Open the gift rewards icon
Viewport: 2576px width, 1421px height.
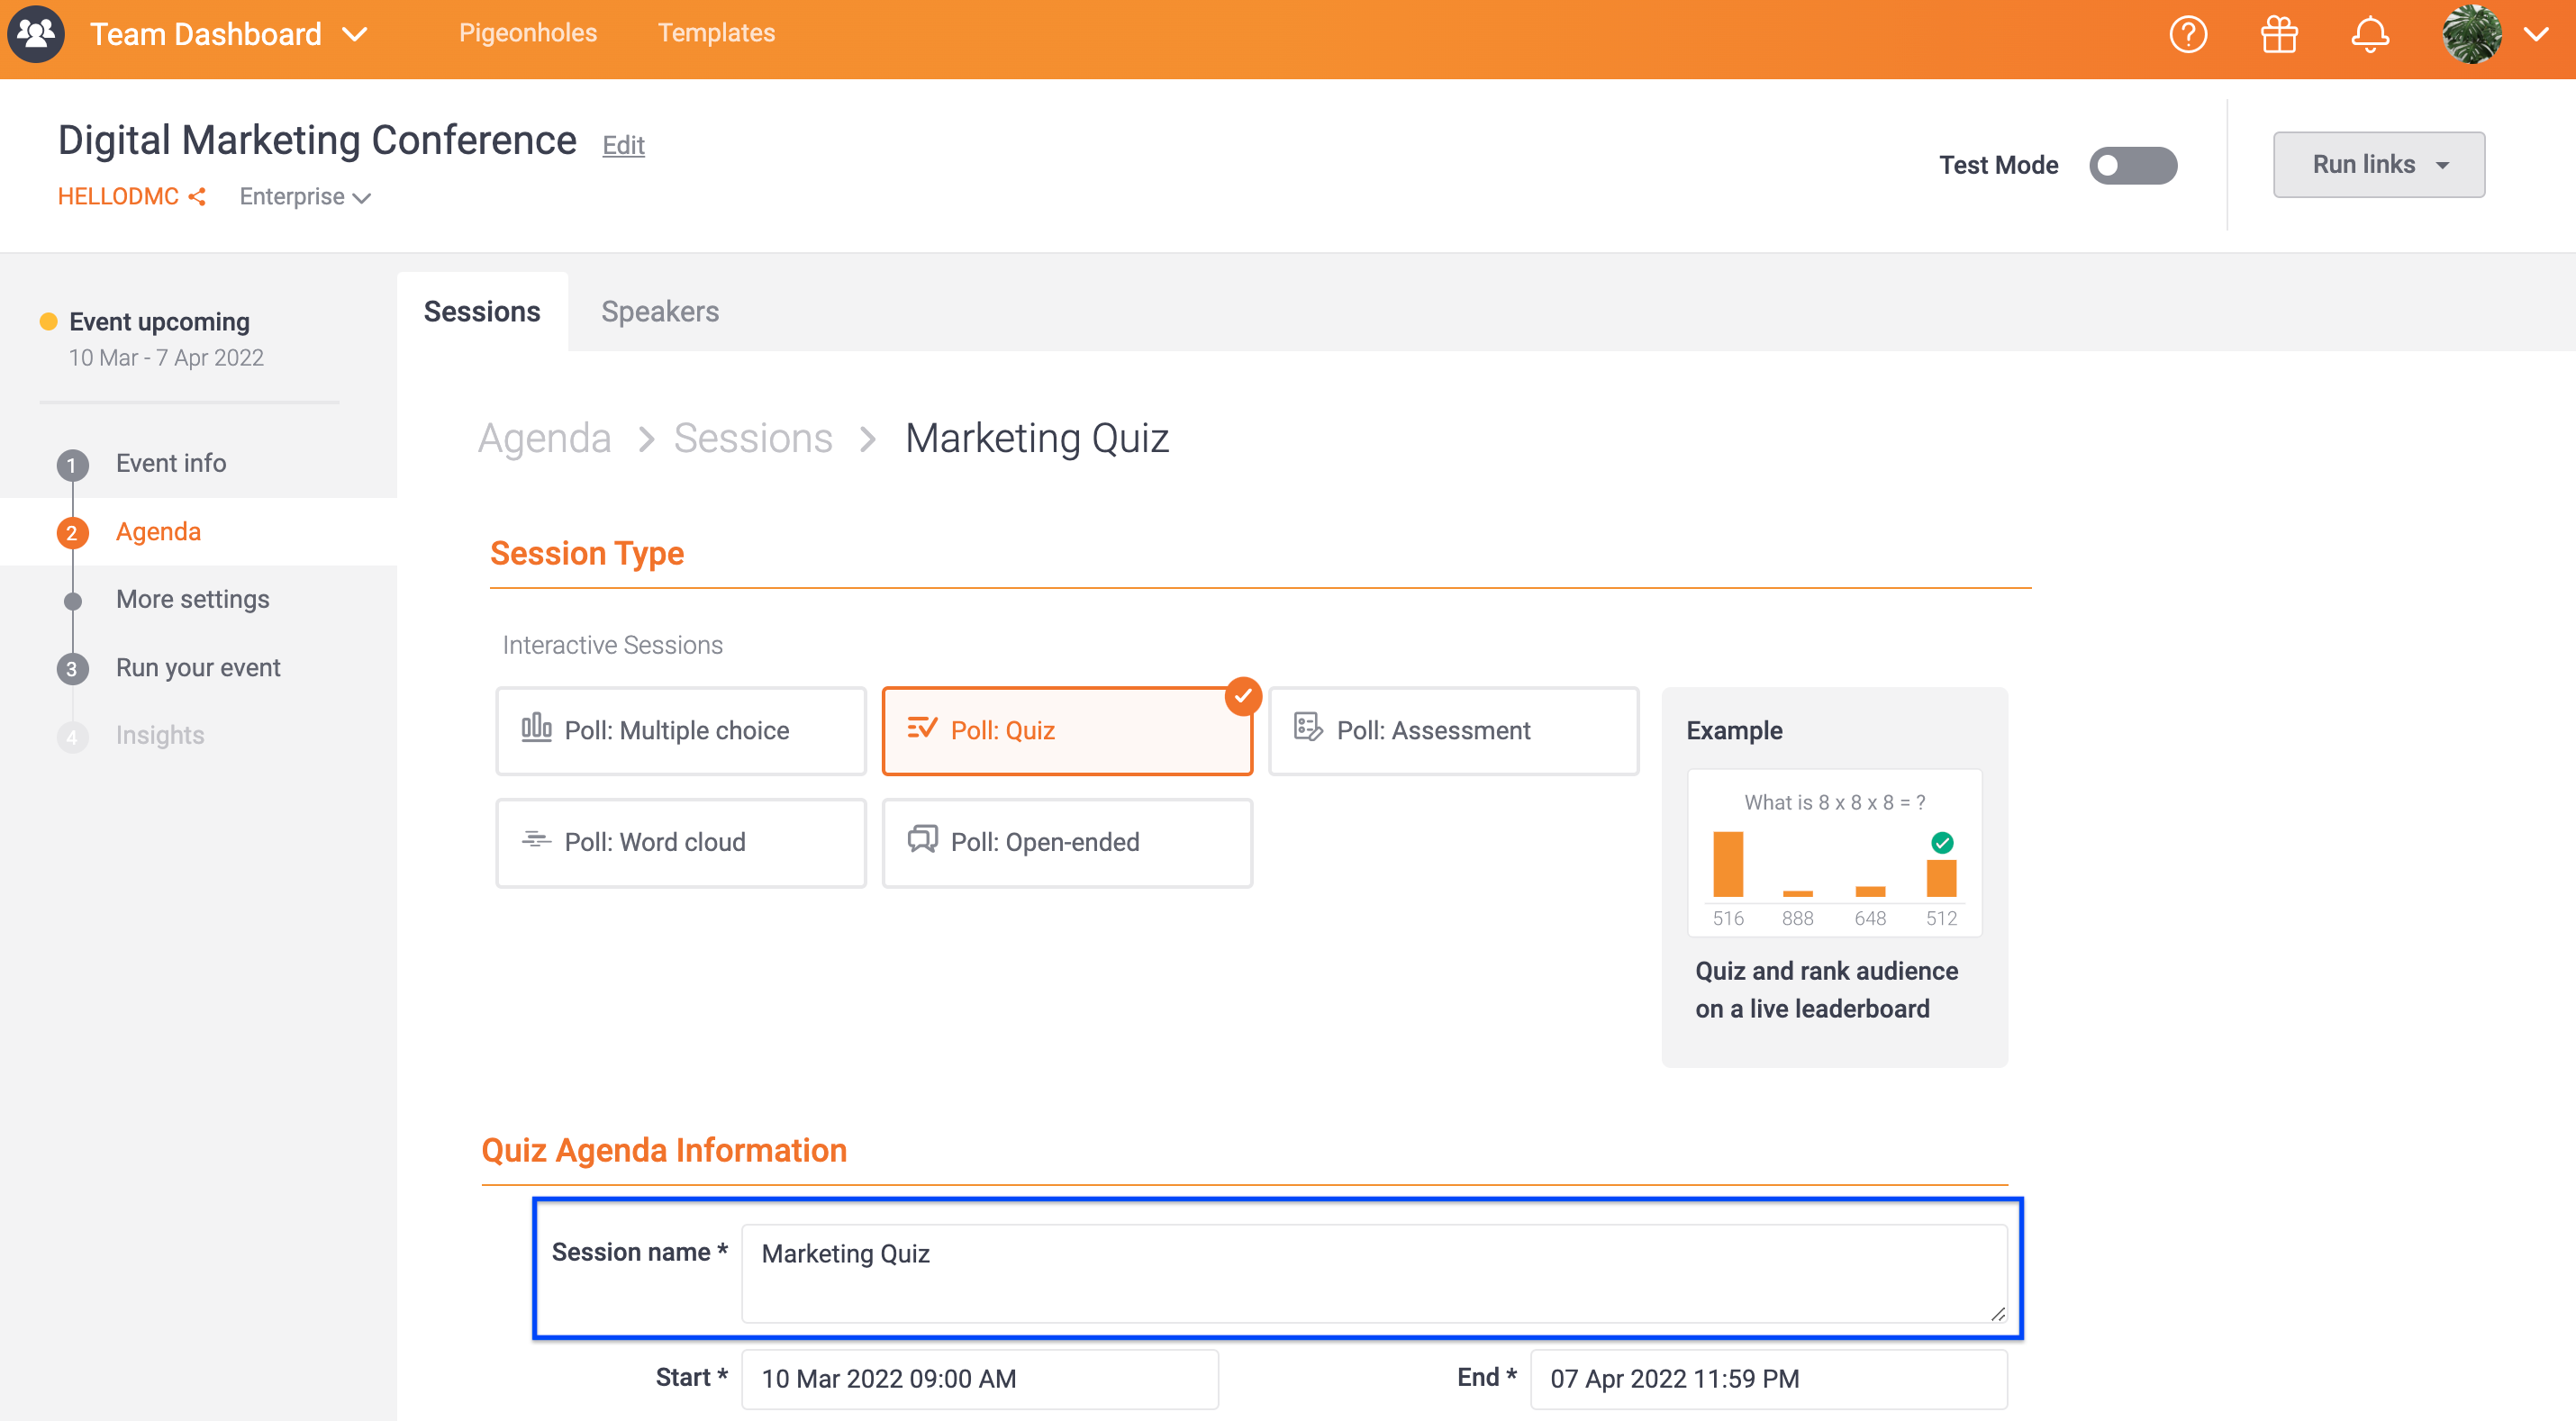coord(2279,35)
